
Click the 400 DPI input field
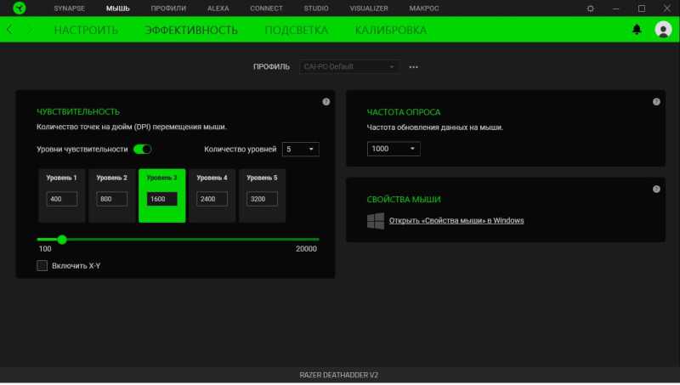(x=62, y=199)
